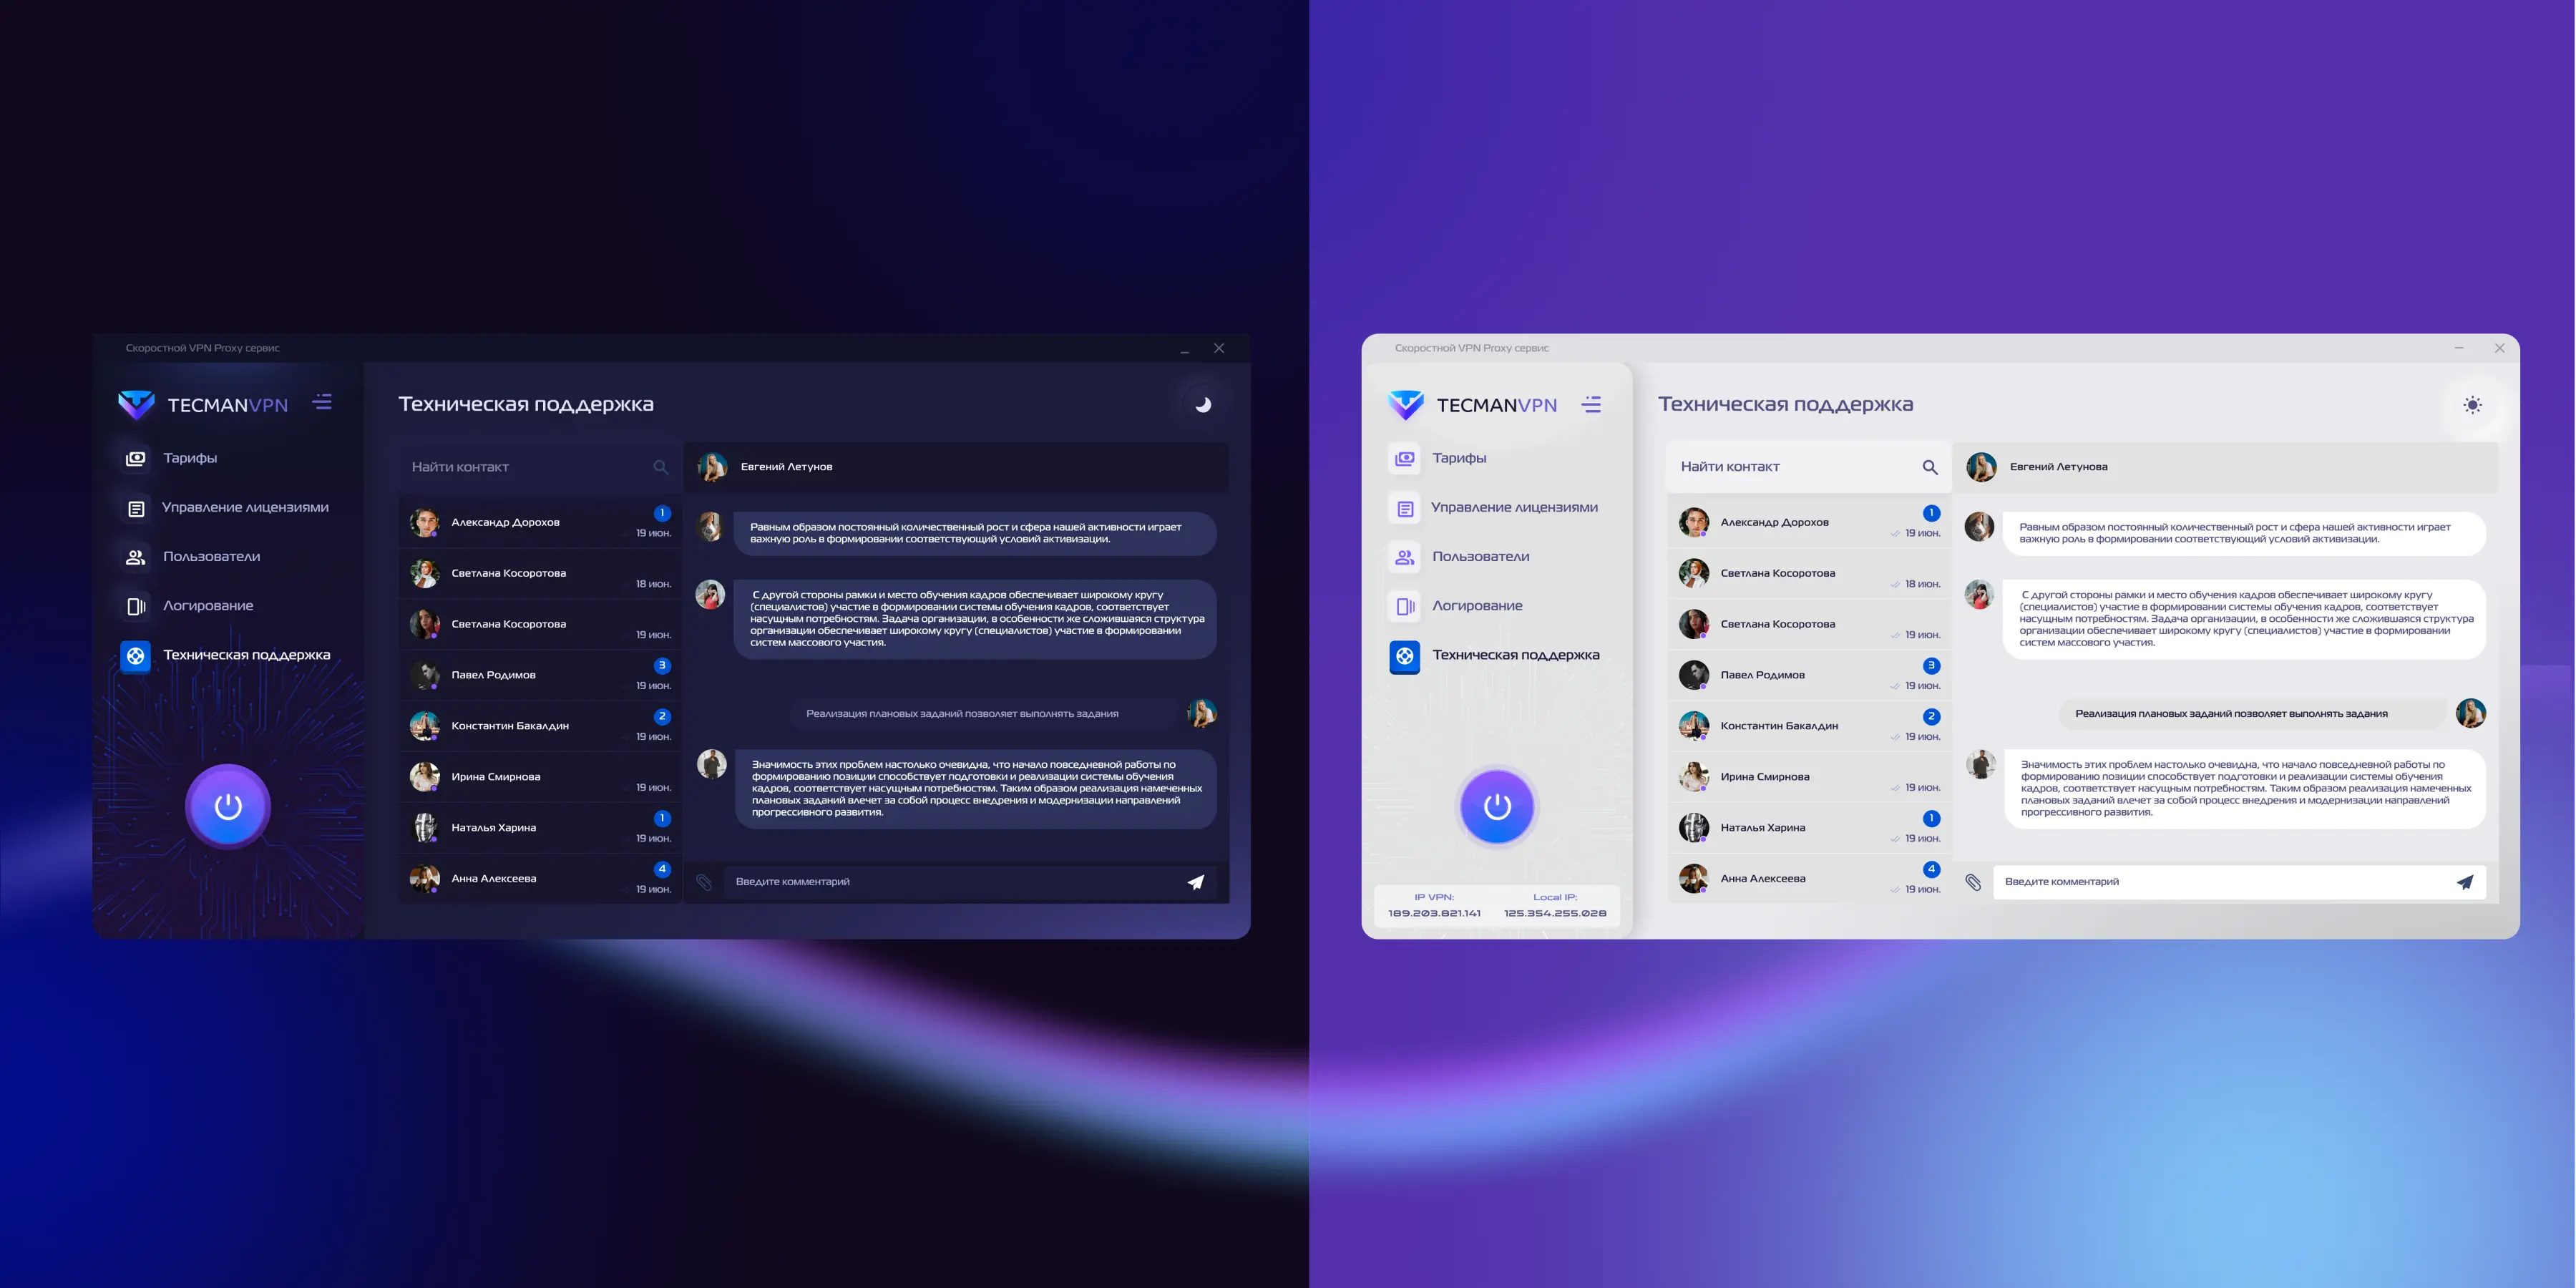This screenshot has height=1288, width=2576.
Task: Toggle VPN power button in light window
Action: click(1497, 806)
